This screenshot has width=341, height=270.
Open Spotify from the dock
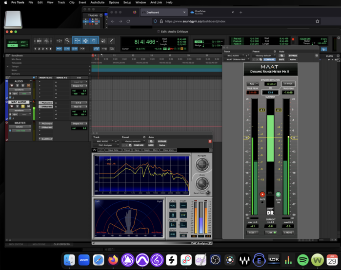303,260
